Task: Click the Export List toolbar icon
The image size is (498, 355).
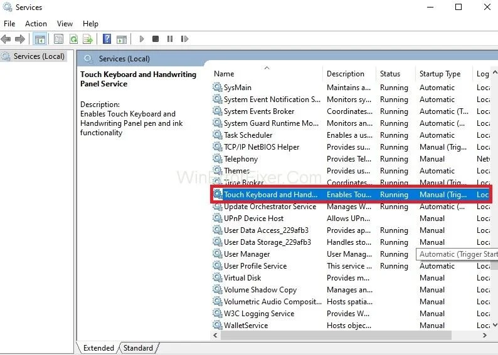Action: click(88, 39)
